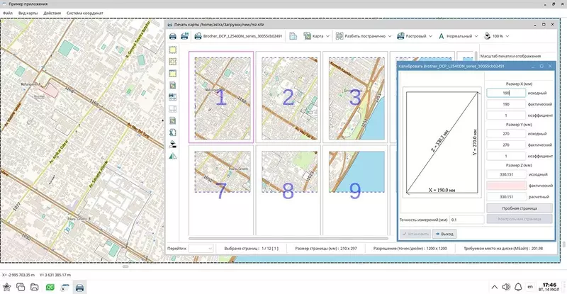Click the Разрешение 1200 x 1200 status text
The image size is (567, 294).
pos(410,249)
